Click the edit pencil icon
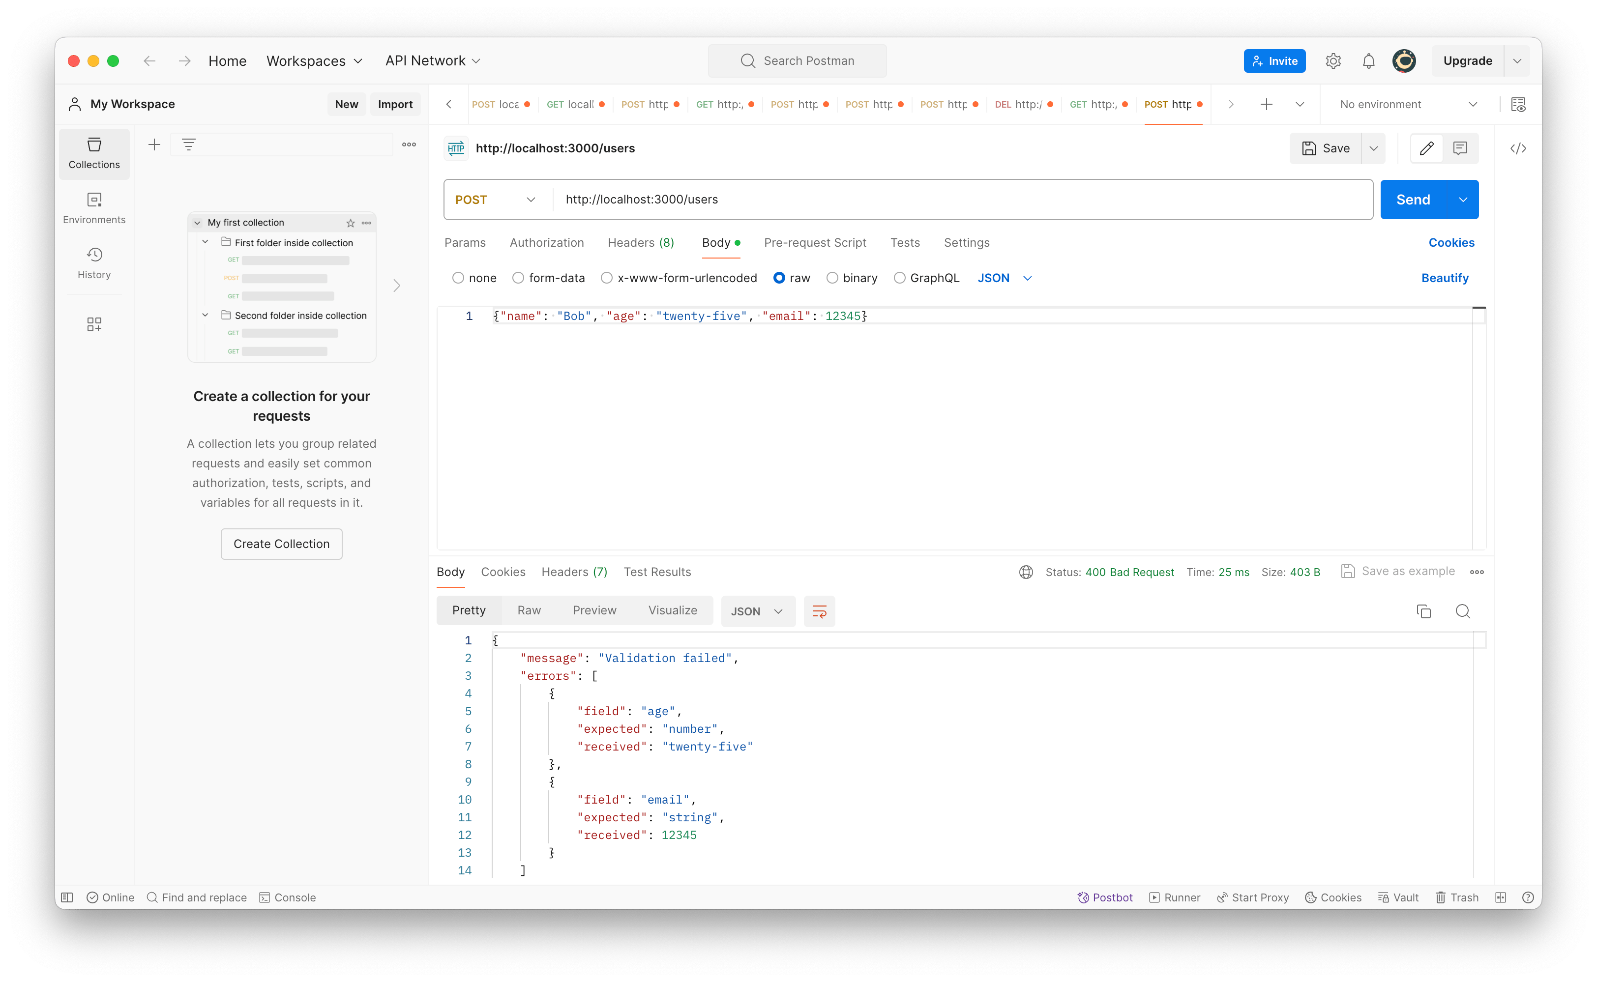 click(x=1426, y=148)
